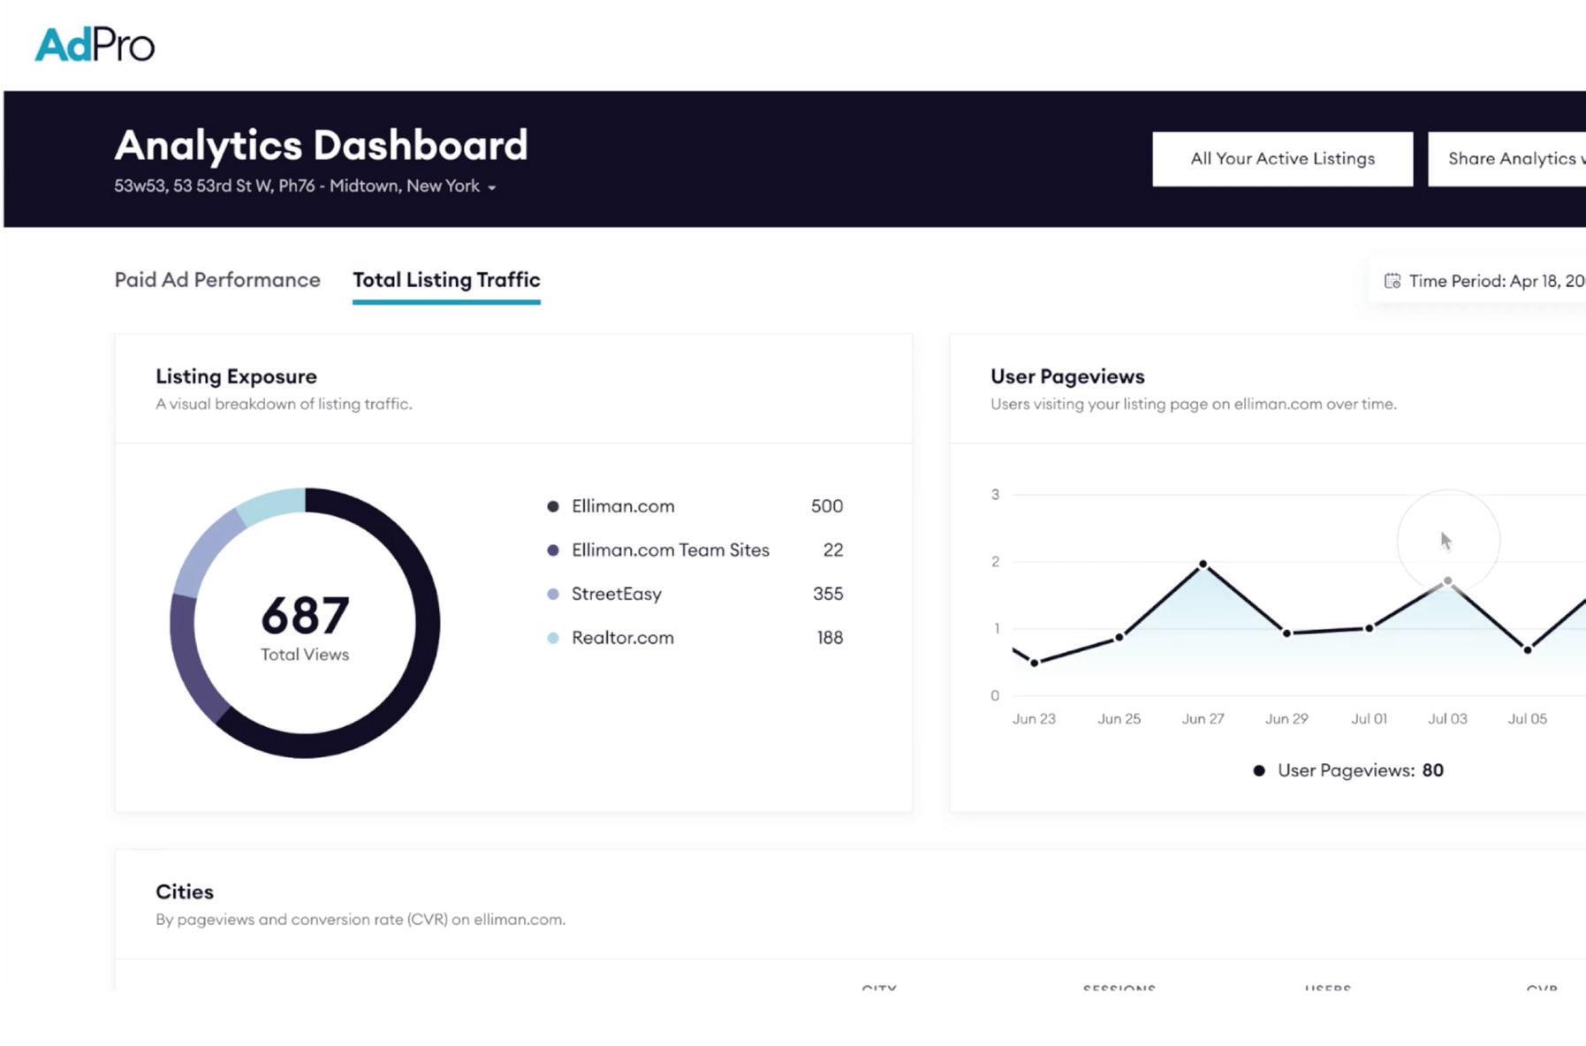Click the Share Analytics button
1586x1046 pixels.
(x=1507, y=159)
